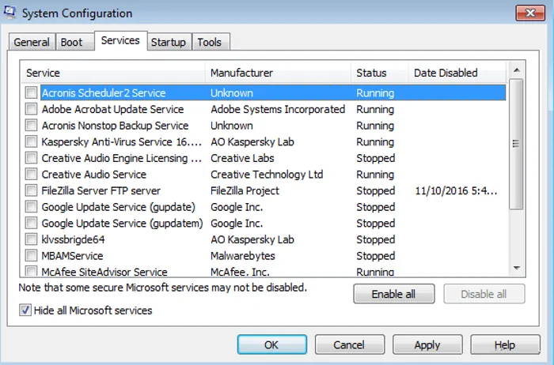Click Adobe Systems Incorporated manufacturer cell
Viewport: 554px width, 365px height.
[x=278, y=109]
